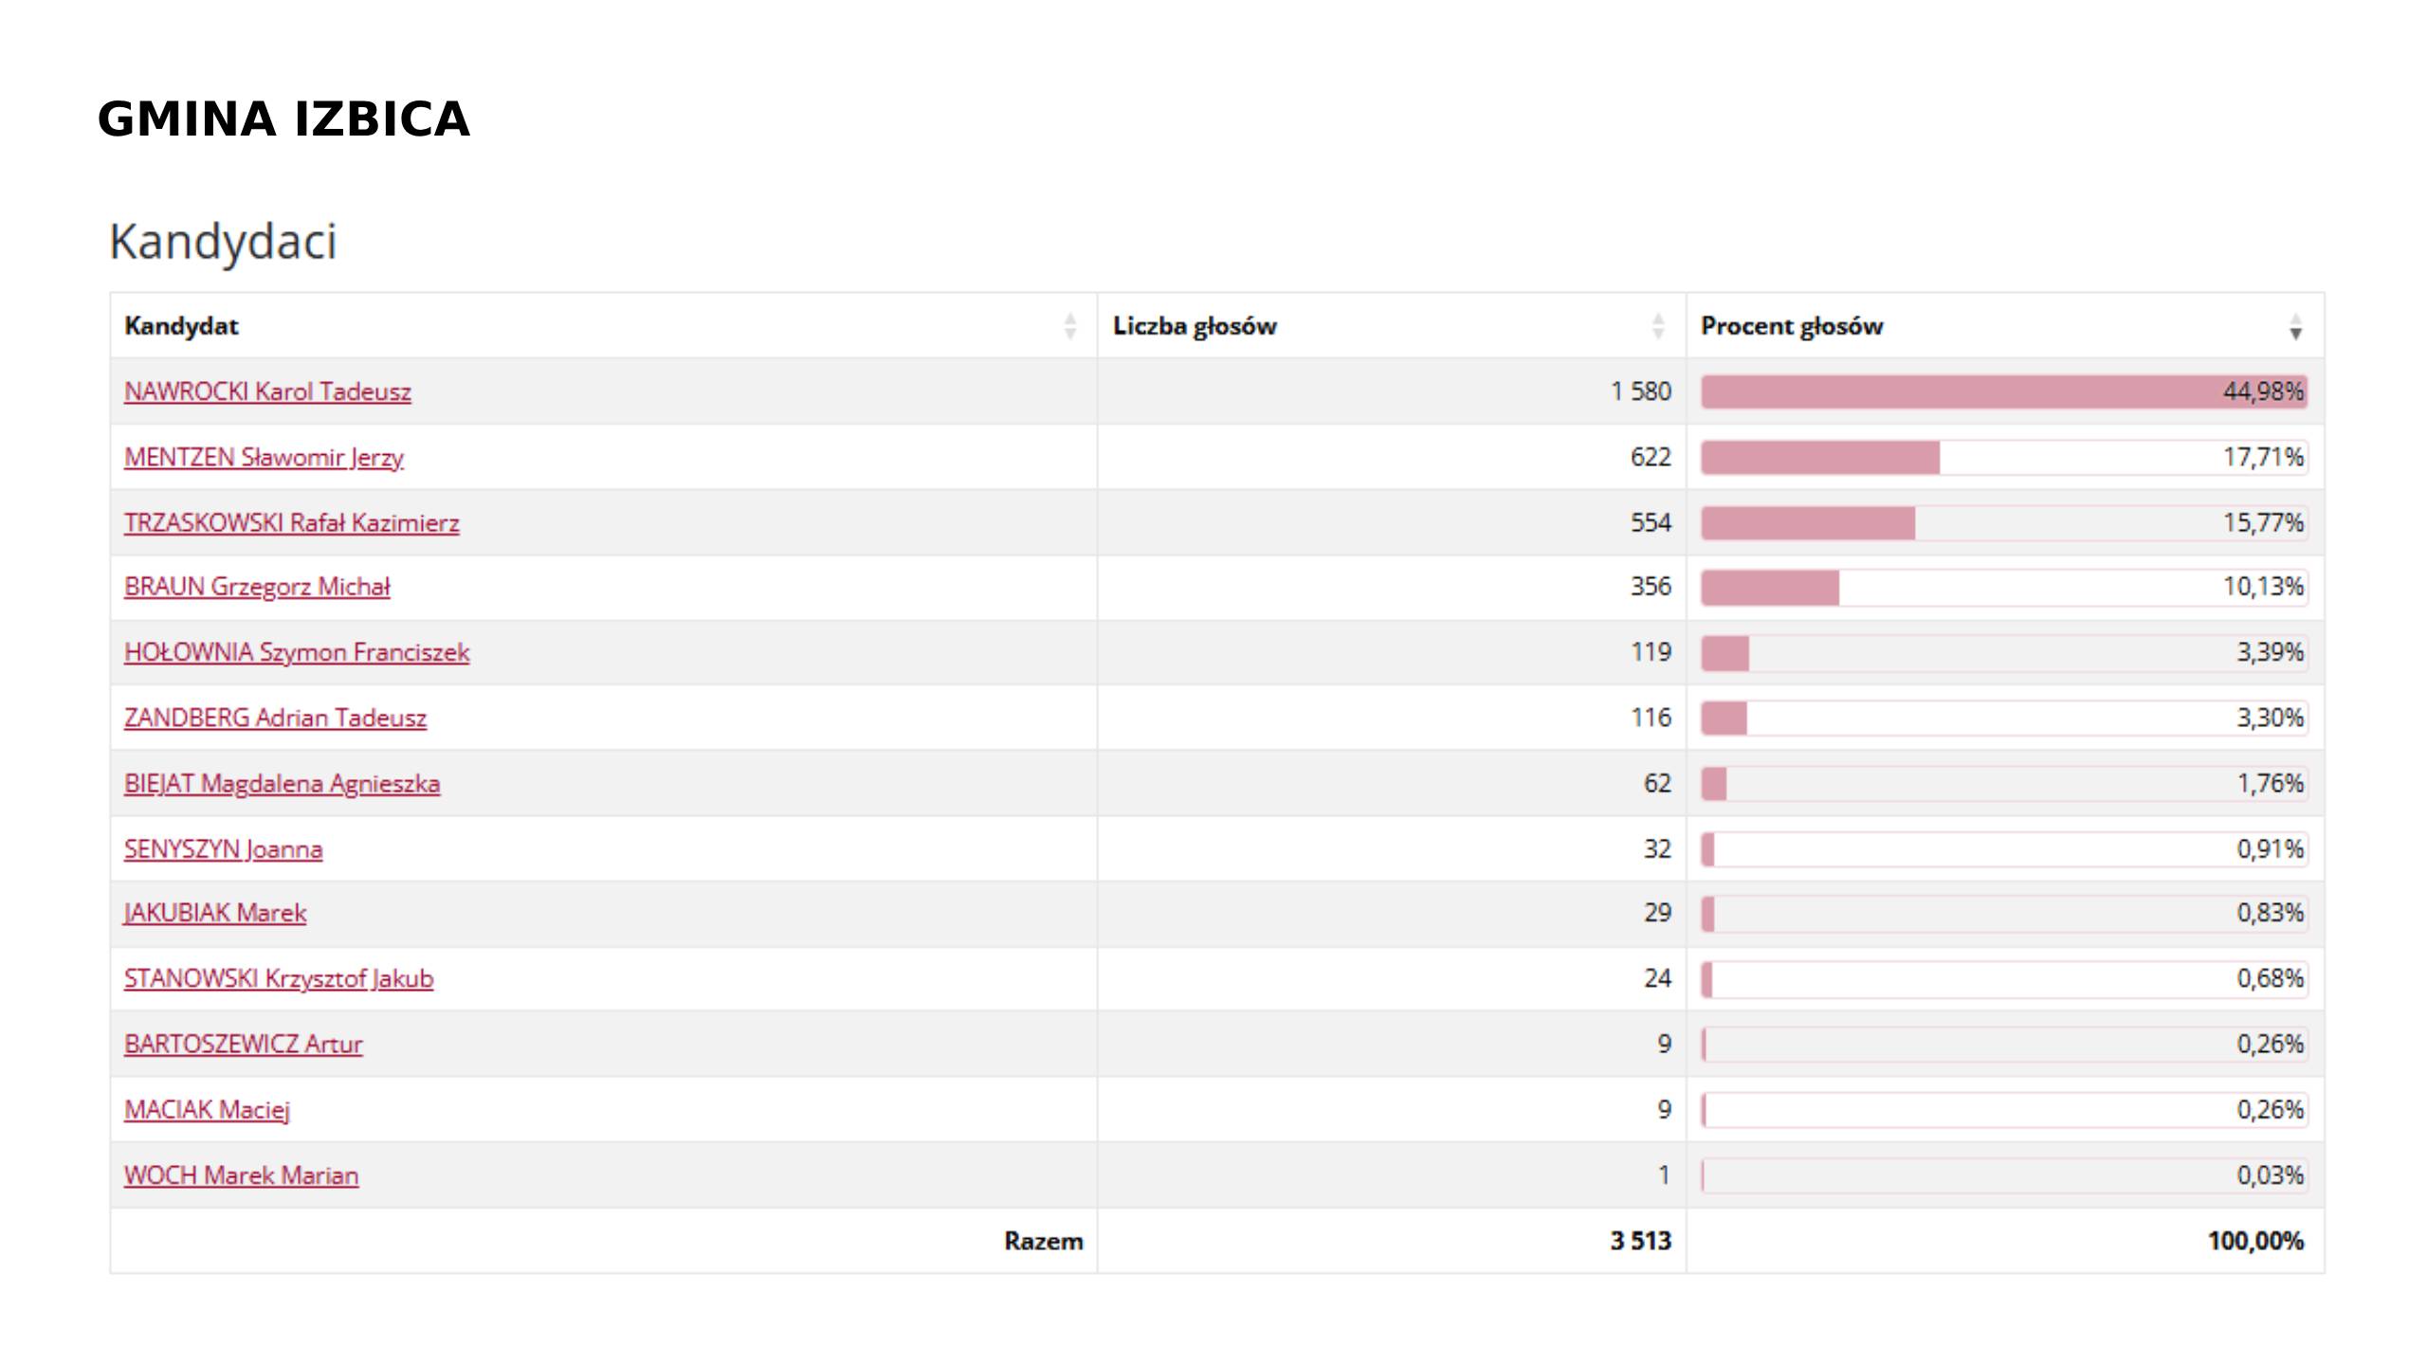Open NAWROCKI Karol Tadeusz candidate link
2427x1365 pixels.
267,391
